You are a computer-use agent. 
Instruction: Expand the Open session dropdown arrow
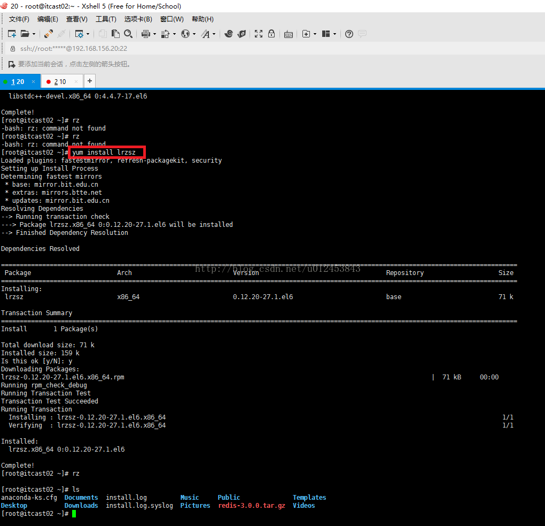click(34, 34)
